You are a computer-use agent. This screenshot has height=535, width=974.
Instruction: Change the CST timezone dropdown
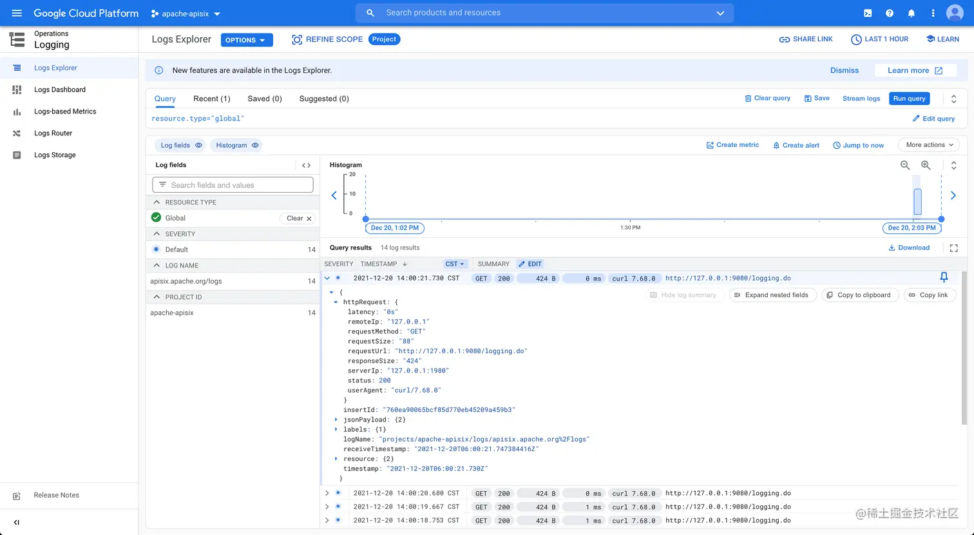point(455,264)
